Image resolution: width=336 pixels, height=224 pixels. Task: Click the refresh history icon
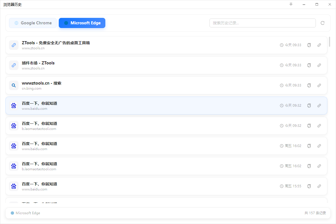[x=323, y=23]
